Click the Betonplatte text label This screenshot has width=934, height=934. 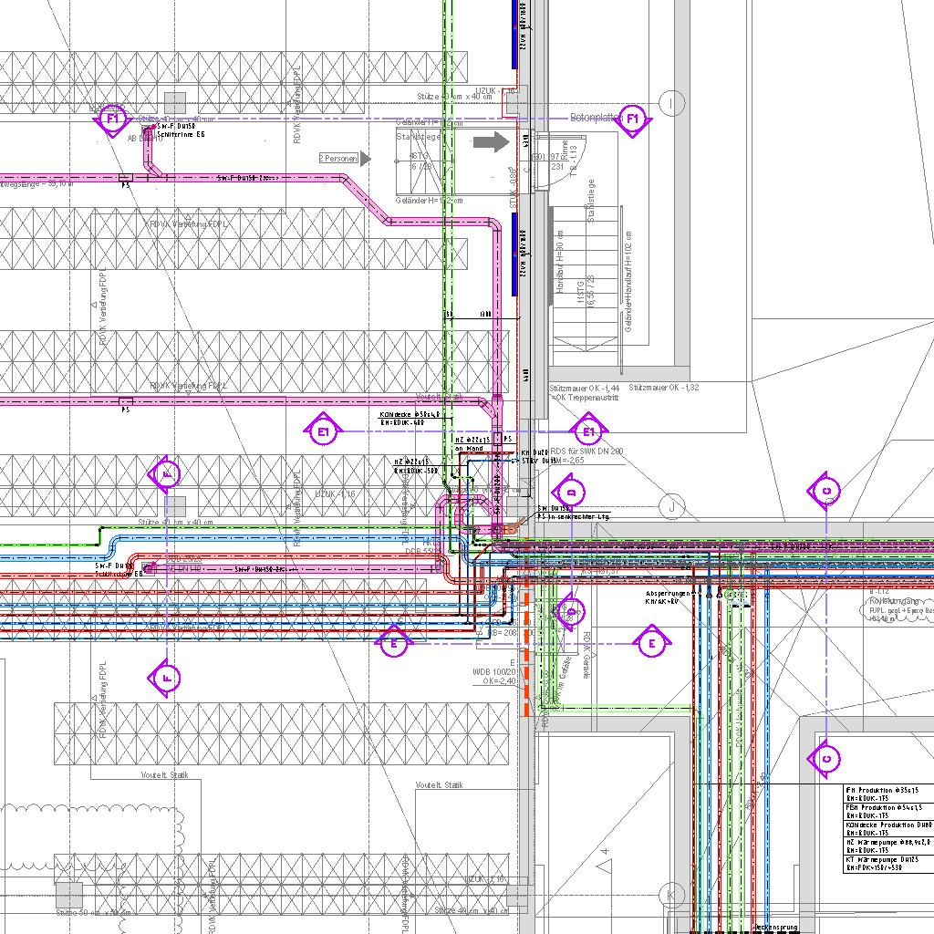click(595, 118)
